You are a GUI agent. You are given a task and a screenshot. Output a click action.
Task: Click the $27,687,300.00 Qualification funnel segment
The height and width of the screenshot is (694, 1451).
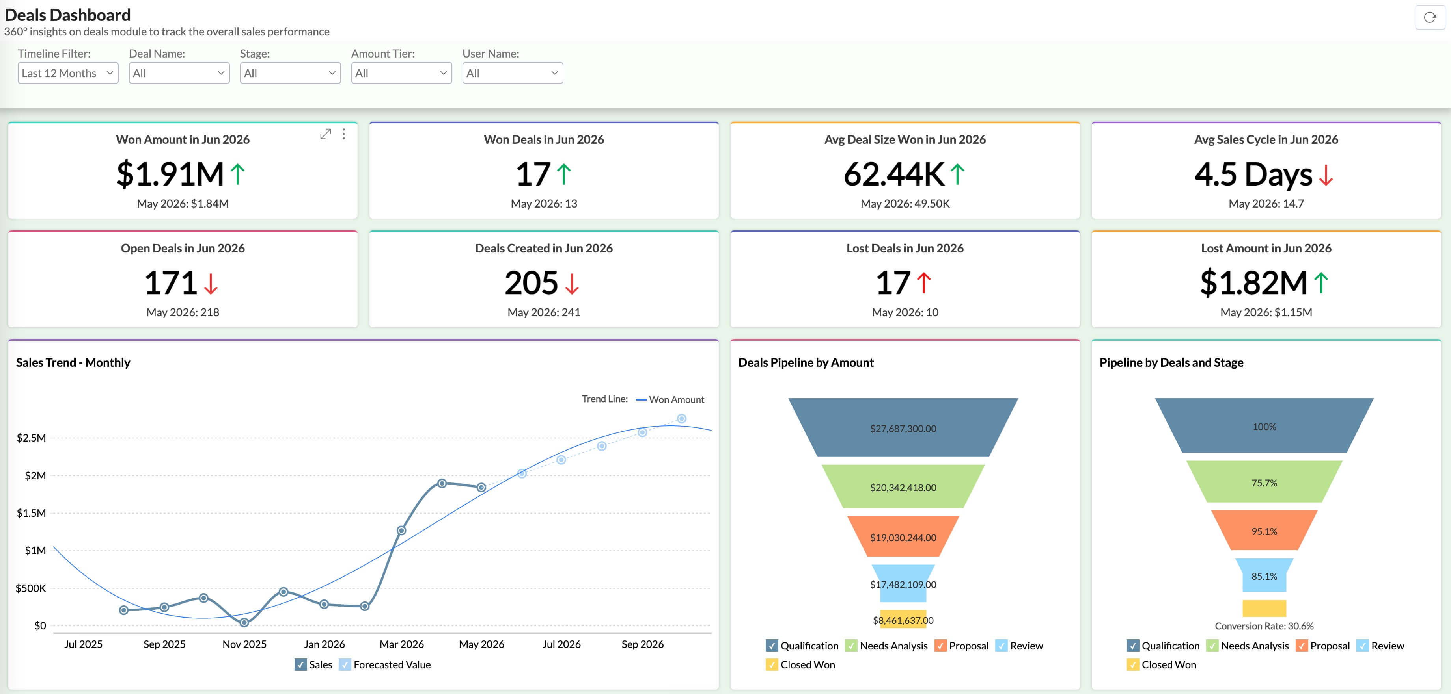click(903, 428)
